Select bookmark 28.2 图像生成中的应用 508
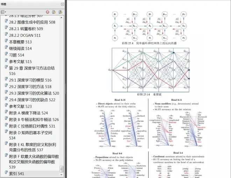This screenshot has height=178, width=231. [32, 22]
